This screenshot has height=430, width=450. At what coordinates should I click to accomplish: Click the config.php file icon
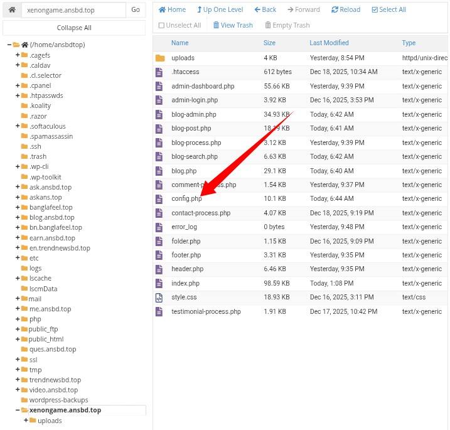[x=159, y=199]
